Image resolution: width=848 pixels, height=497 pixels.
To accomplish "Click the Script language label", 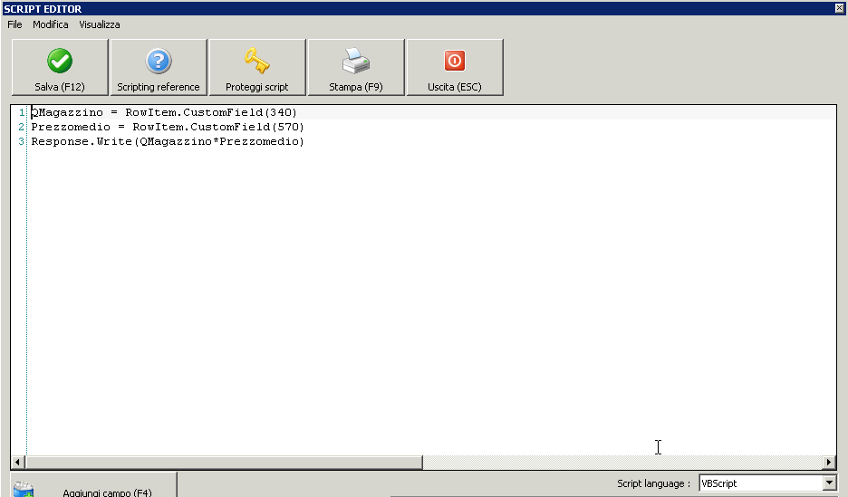I will pyautogui.click(x=653, y=483).
